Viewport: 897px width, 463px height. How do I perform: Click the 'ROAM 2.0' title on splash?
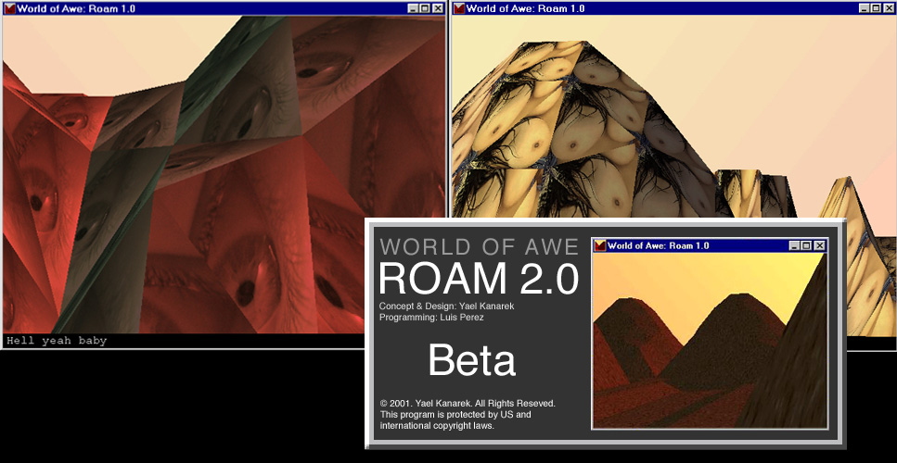(x=479, y=279)
